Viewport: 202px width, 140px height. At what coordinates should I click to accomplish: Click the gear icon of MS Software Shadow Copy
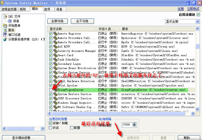(55, 107)
